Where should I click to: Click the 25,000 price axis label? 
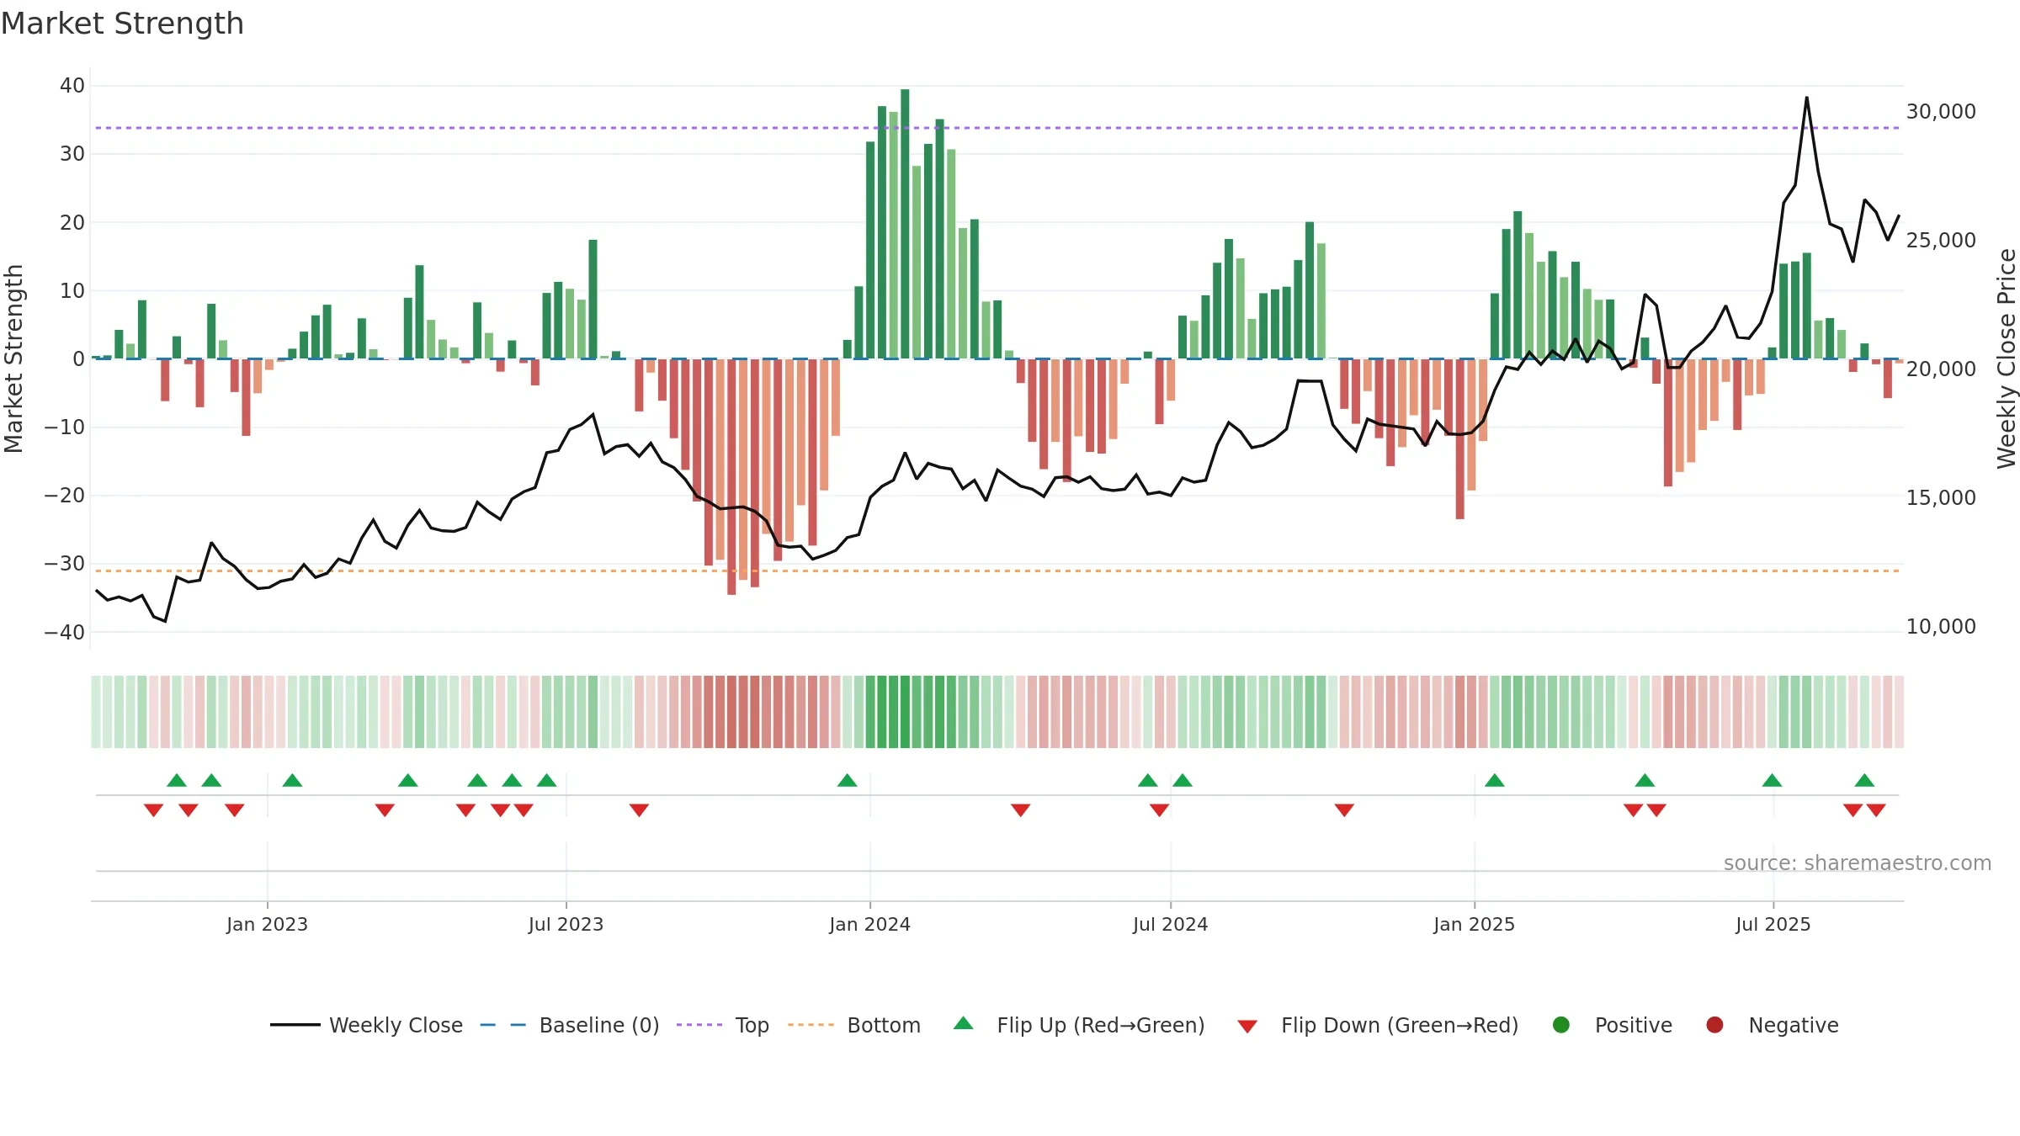point(1941,241)
